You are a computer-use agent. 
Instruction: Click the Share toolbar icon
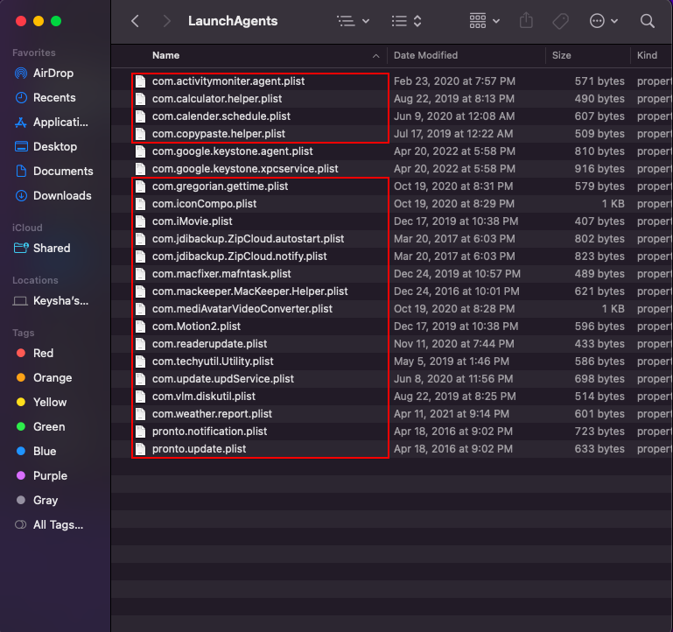click(x=526, y=20)
